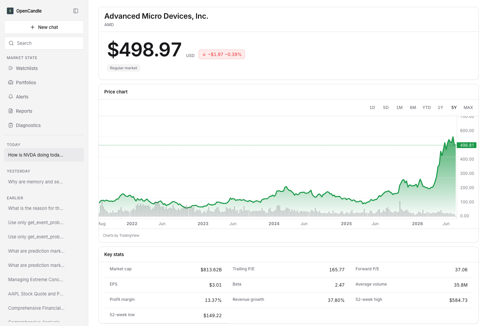Open Alerts page

[44, 97]
